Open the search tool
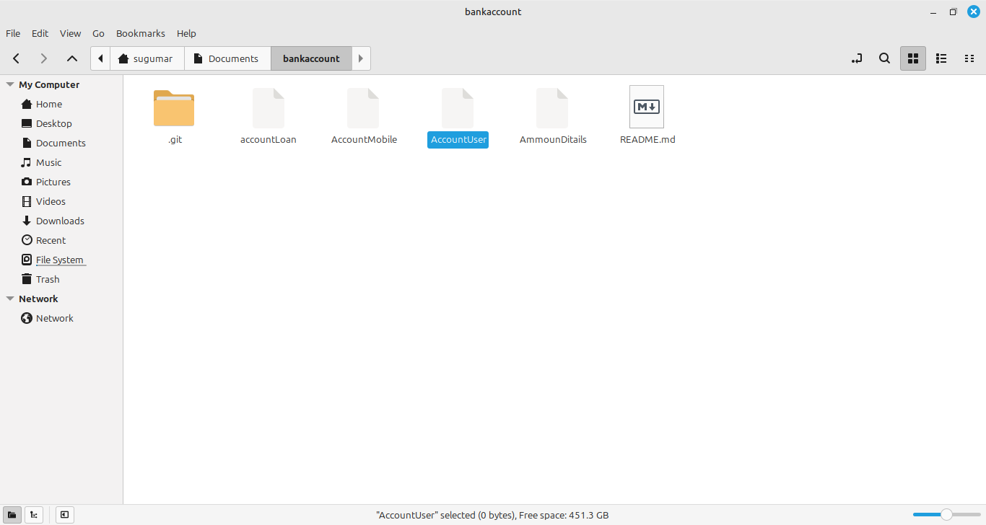 [x=884, y=58]
